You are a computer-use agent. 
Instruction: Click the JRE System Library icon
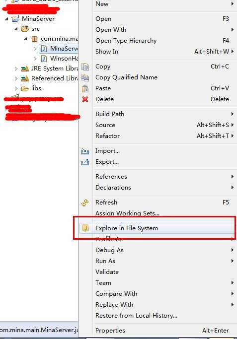[x=25, y=69]
